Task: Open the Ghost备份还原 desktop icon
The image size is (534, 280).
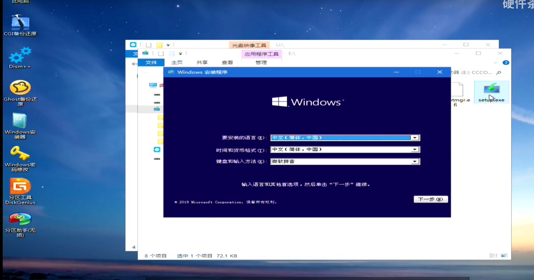Action: click(x=20, y=93)
